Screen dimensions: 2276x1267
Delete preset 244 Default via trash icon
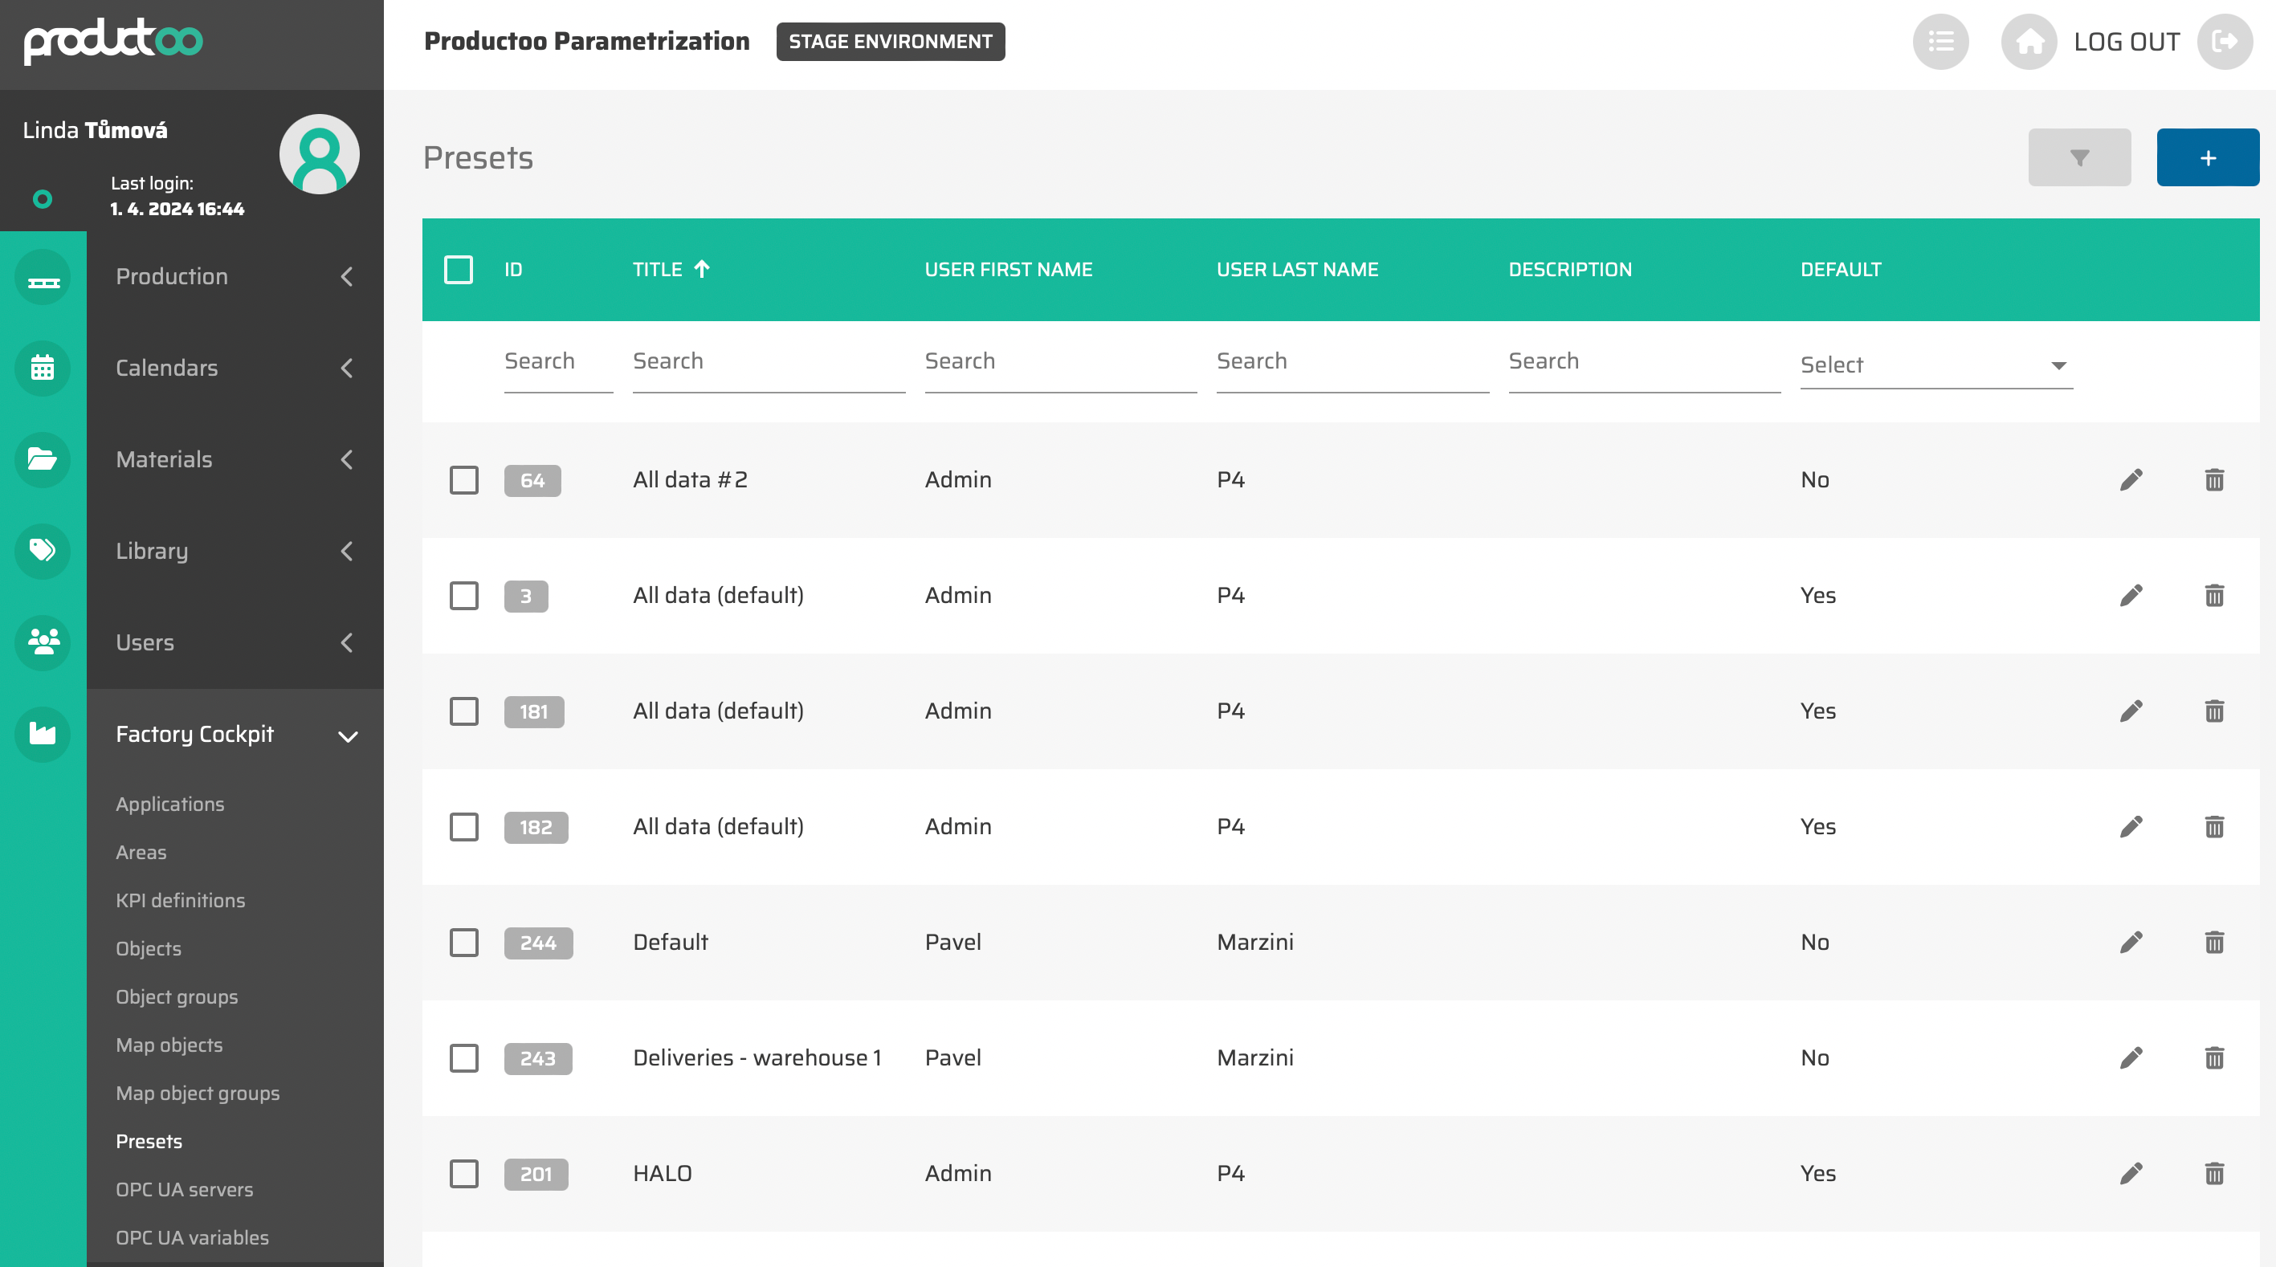(x=2213, y=942)
